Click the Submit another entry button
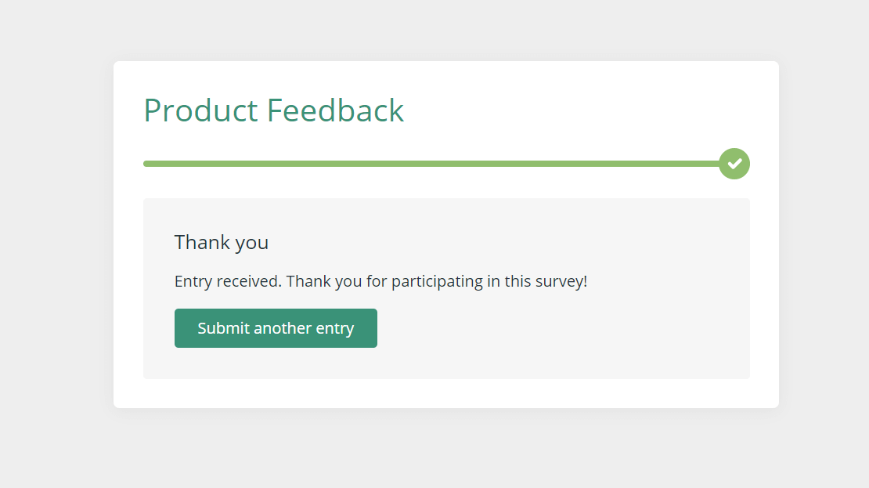 coord(276,328)
